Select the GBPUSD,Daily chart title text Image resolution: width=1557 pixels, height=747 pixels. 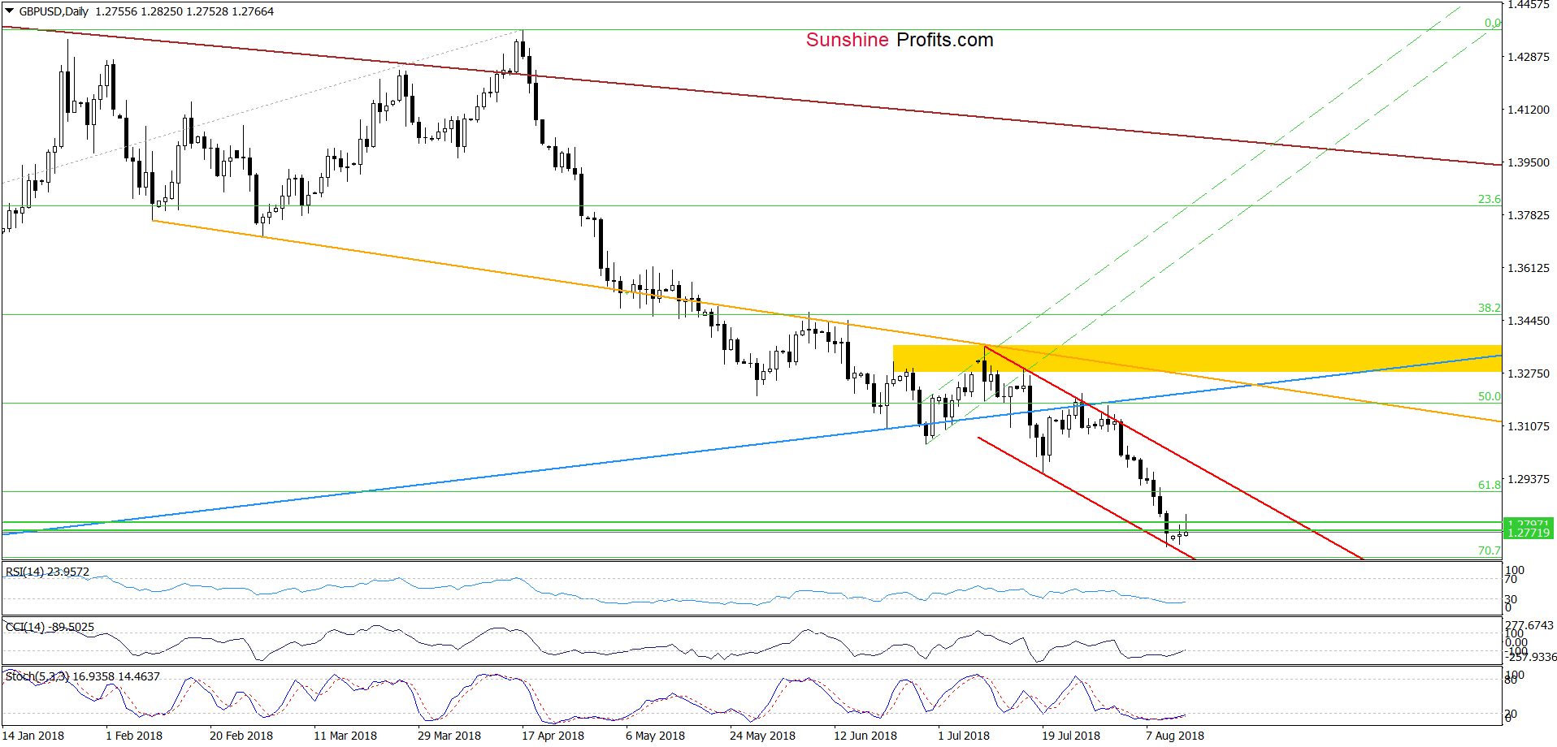[54, 11]
